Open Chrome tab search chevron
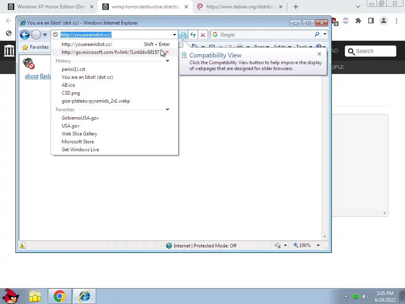Image resolution: width=405 pixels, height=304 pixels. [x=358, y=7]
